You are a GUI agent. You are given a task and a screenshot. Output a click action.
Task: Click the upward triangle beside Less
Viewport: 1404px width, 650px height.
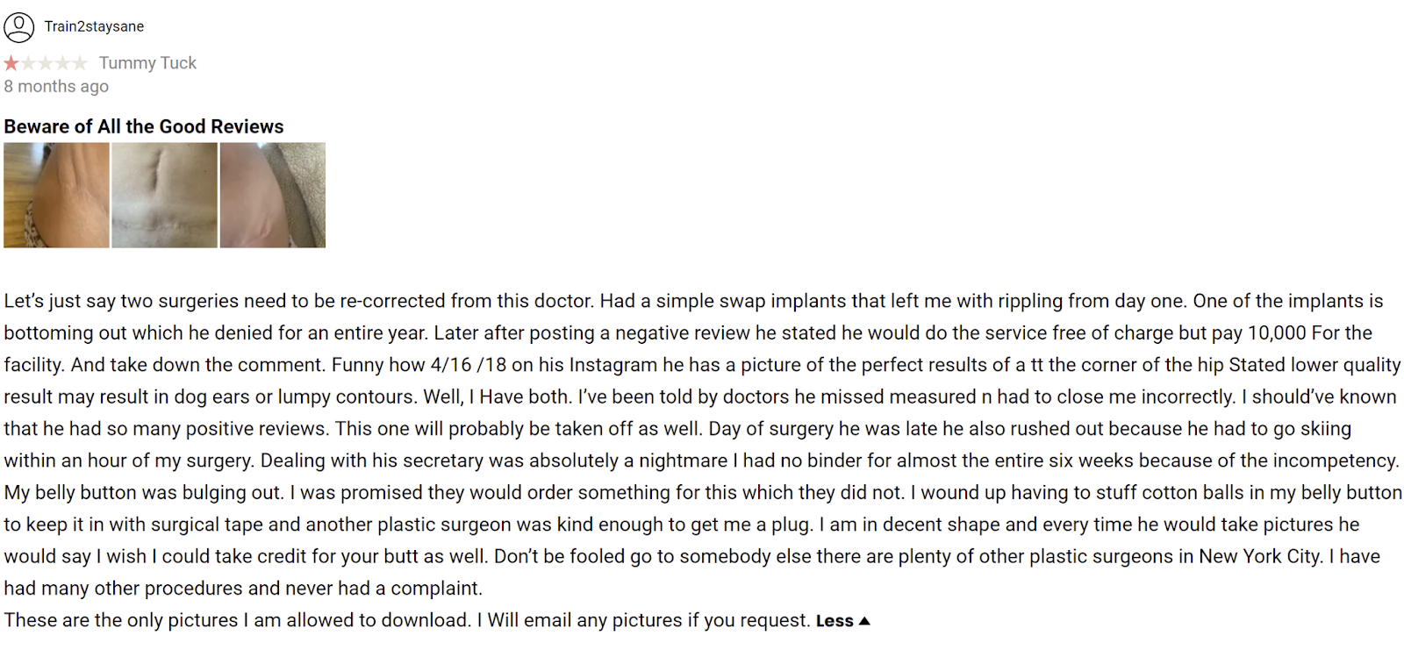864,621
